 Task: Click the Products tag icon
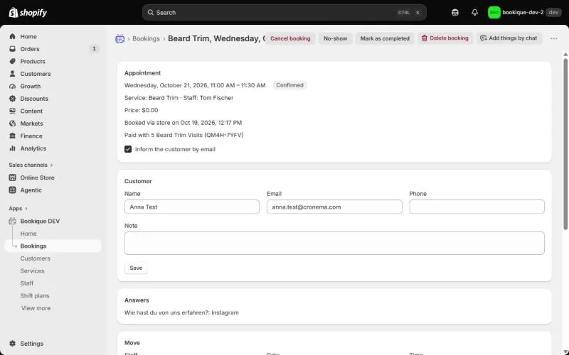point(12,61)
